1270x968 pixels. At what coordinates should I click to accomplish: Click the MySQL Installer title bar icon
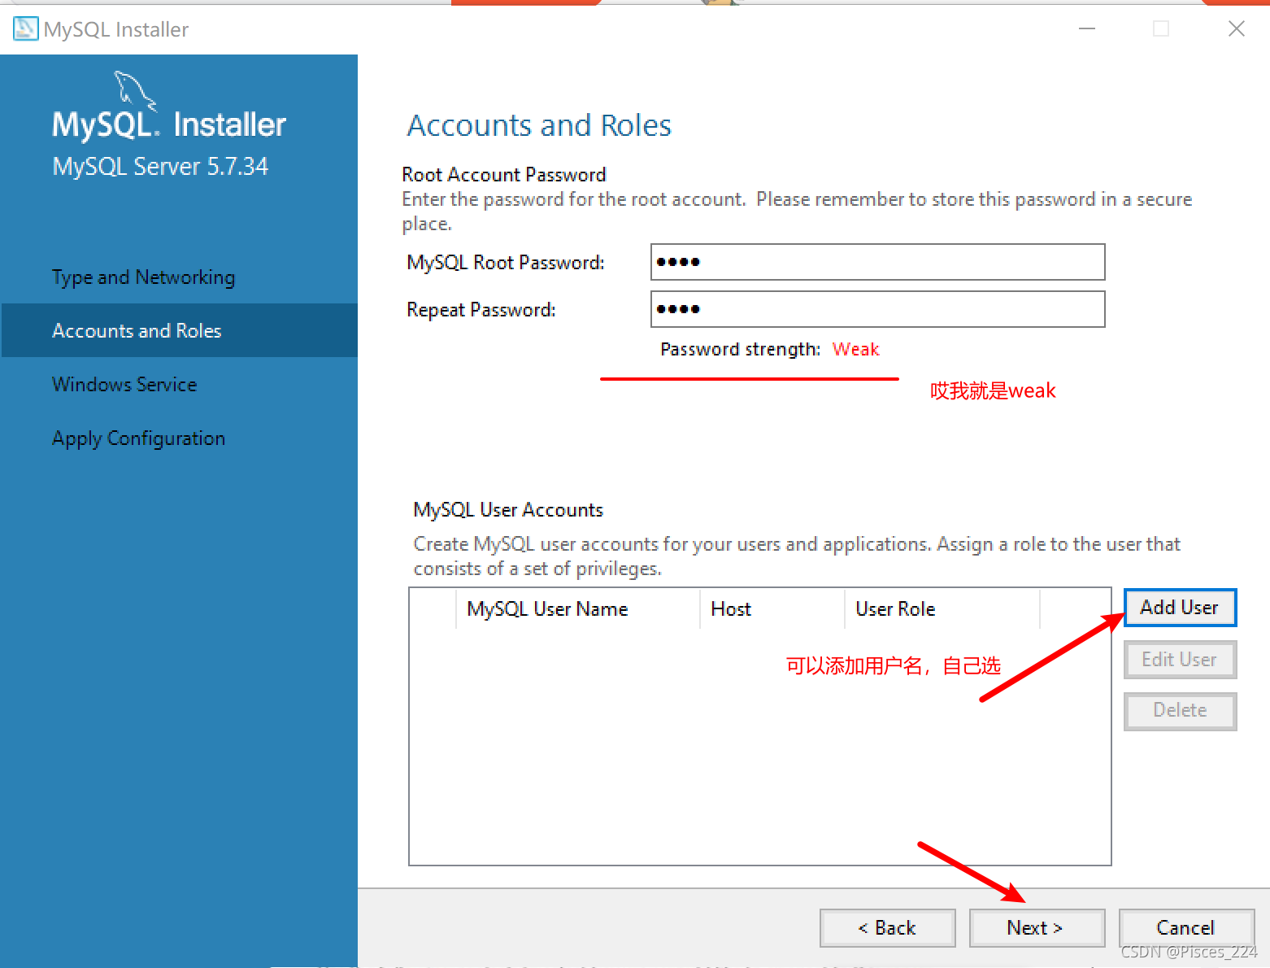[25, 28]
